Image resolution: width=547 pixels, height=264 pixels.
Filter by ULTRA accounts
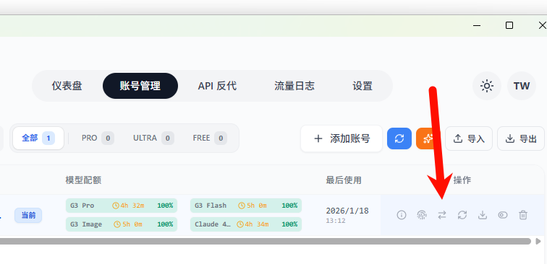point(153,138)
